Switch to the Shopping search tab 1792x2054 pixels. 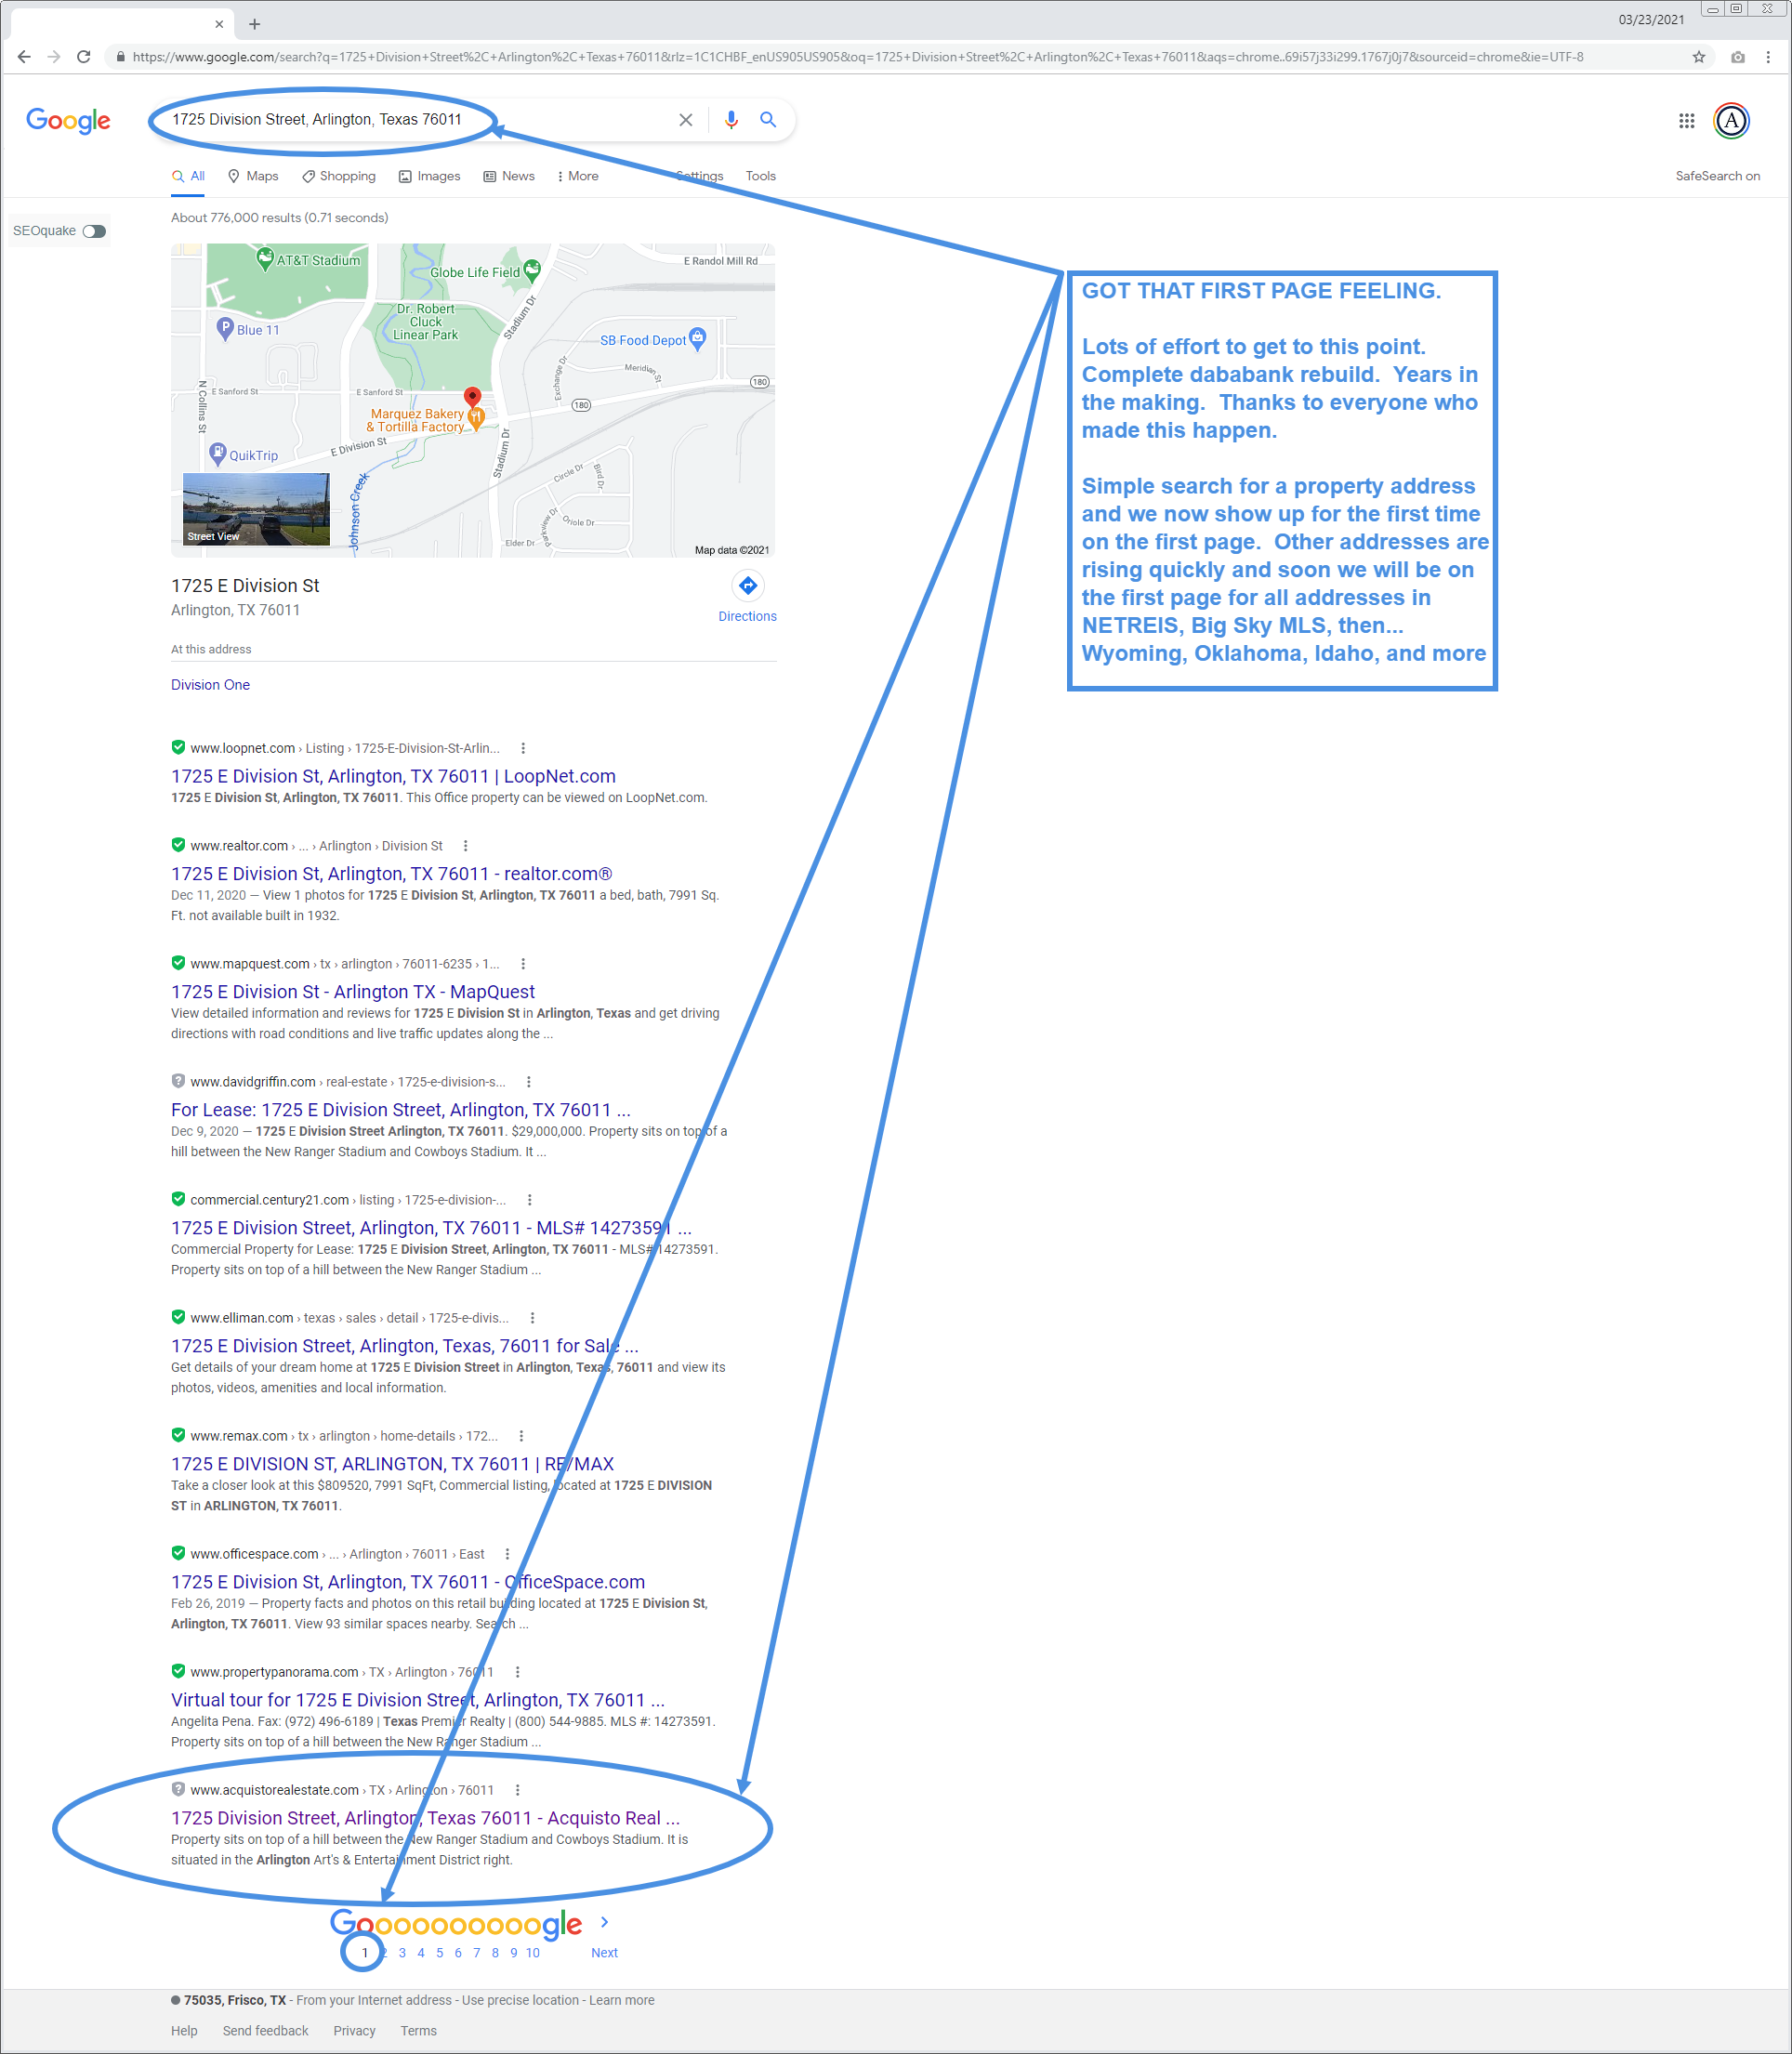pyautogui.click(x=339, y=176)
